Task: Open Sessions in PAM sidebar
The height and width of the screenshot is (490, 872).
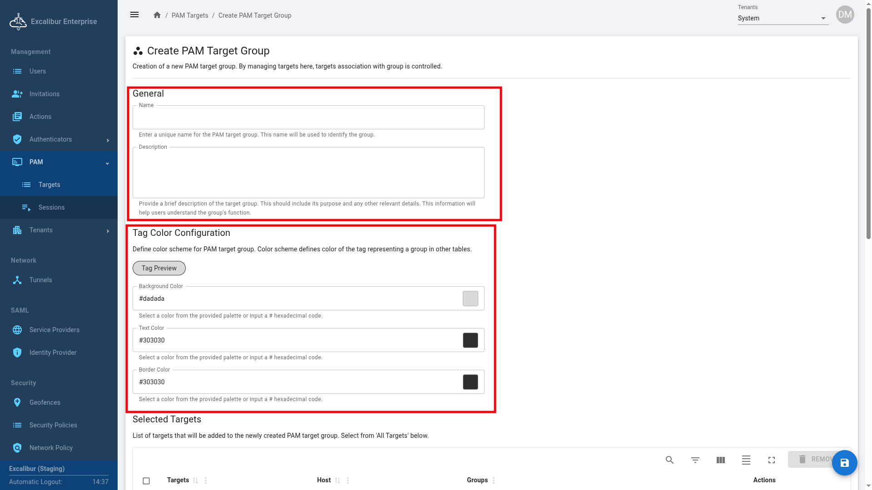Action: pyautogui.click(x=51, y=207)
